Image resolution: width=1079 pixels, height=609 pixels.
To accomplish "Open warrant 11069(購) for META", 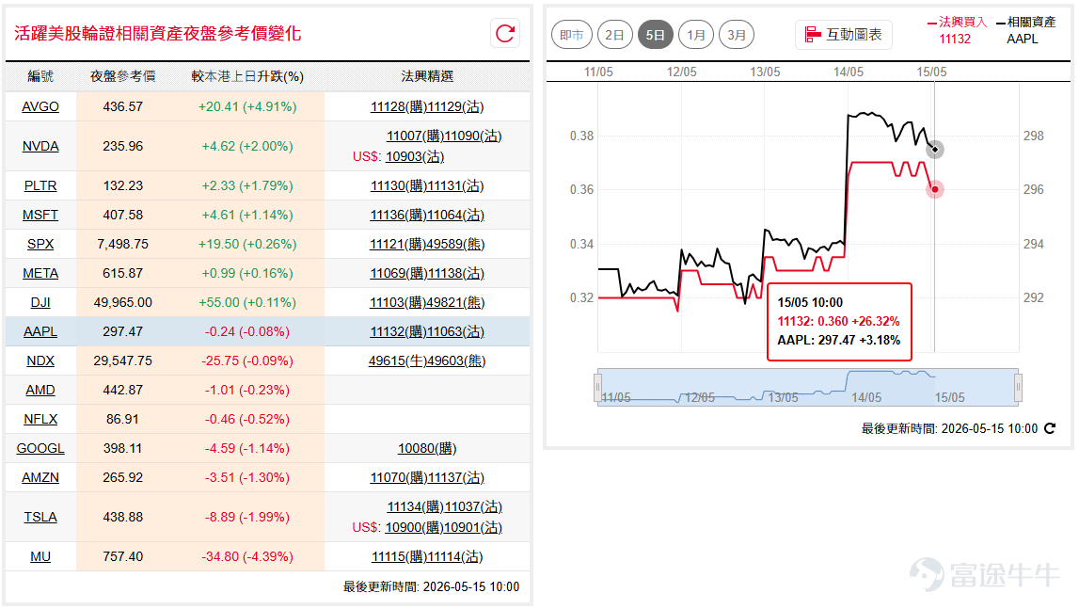I will [399, 274].
